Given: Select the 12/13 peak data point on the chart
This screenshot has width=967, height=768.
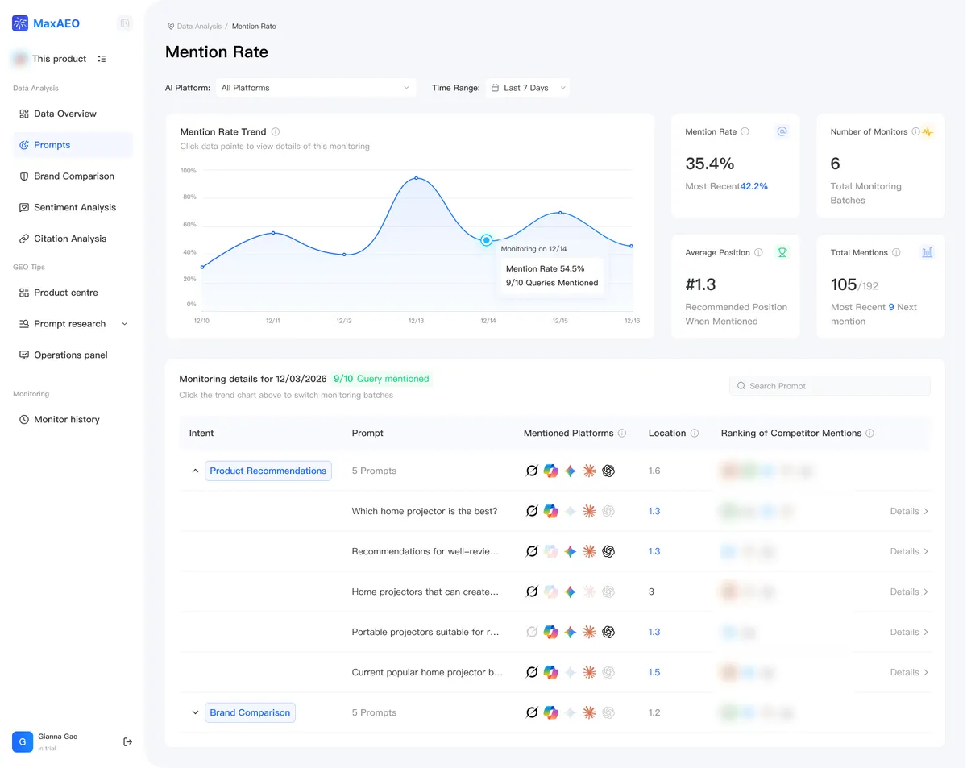Looking at the screenshot, I should 417,178.
